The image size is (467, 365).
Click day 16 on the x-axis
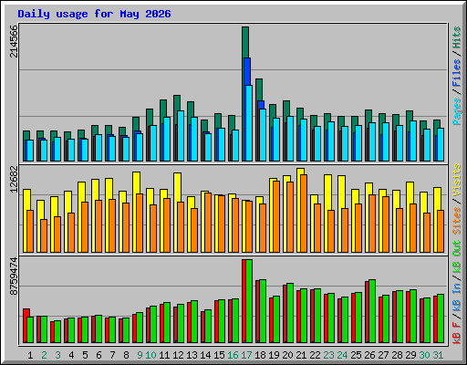pyautogui.click(x=233, y=355)
